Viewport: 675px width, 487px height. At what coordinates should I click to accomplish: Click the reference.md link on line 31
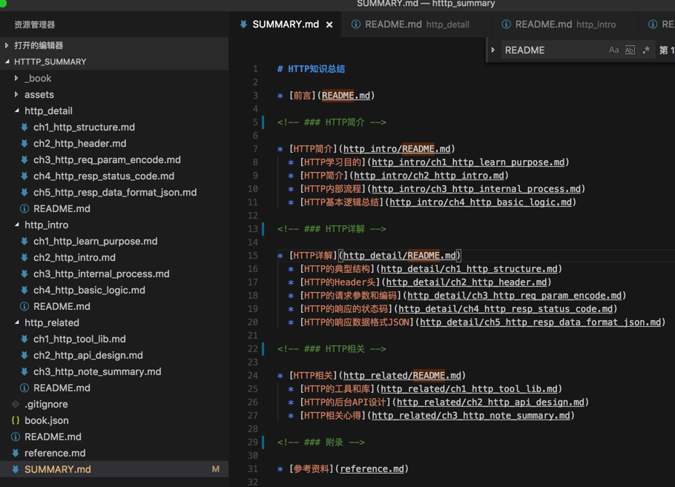pos(372,468)
